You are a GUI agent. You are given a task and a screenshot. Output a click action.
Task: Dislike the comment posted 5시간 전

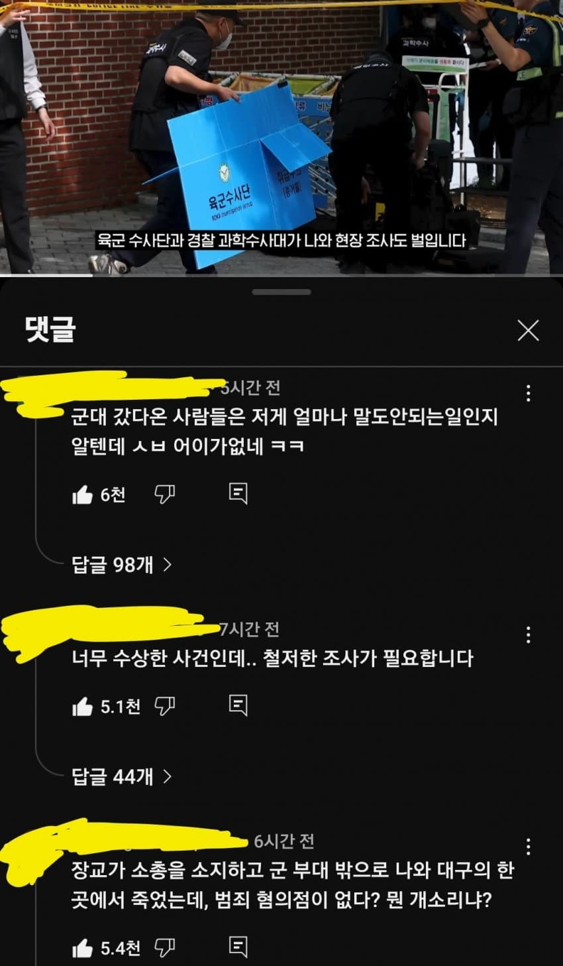point(164,494)
